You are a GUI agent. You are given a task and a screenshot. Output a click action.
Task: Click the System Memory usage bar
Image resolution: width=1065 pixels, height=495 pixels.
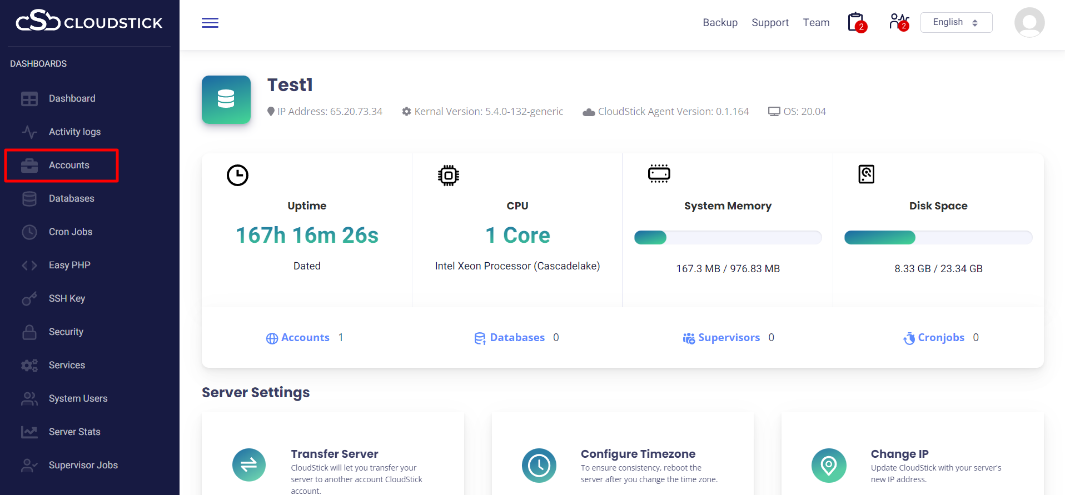[x=728, y=238]
